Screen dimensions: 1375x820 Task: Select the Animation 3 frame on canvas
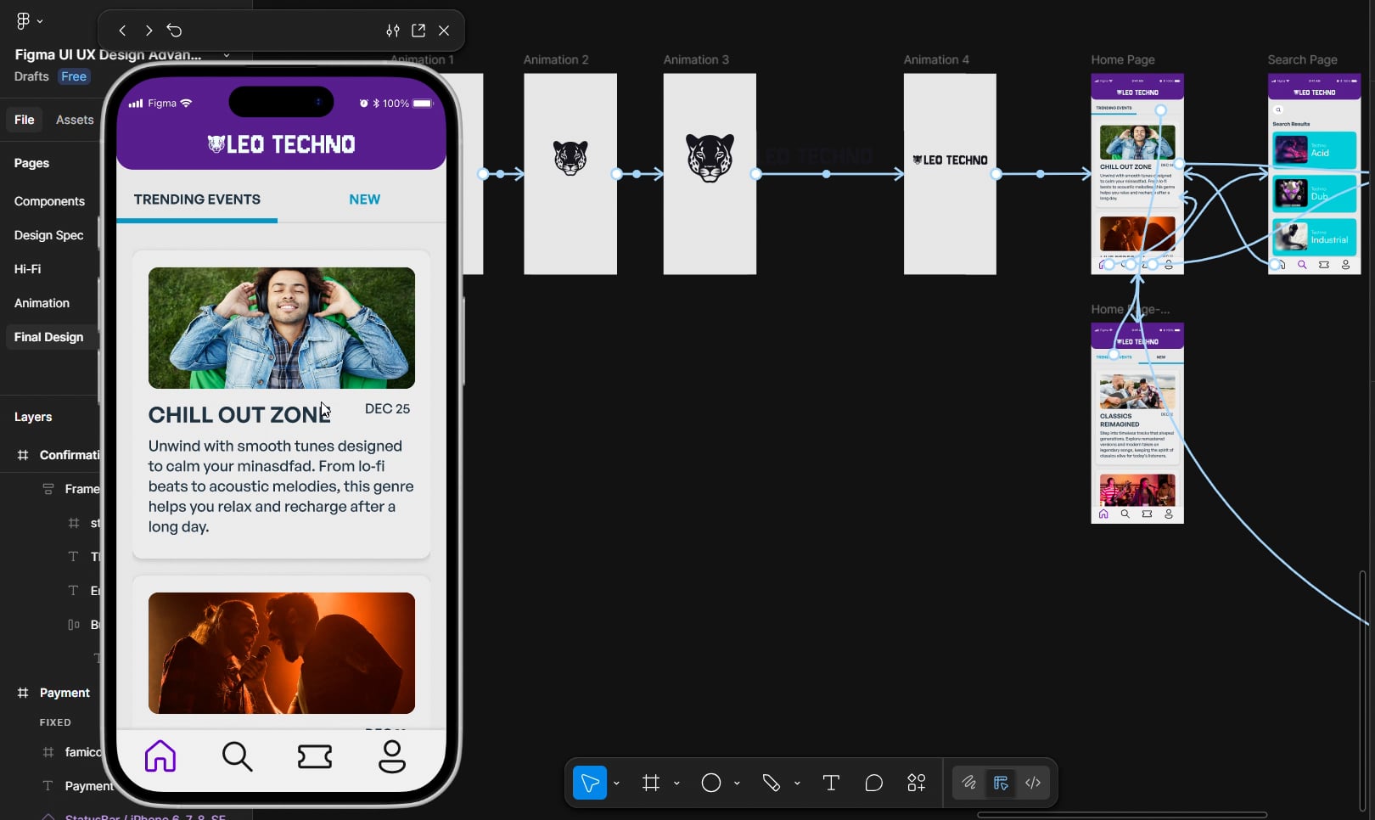pyautogui.click(x=710, y=174)
